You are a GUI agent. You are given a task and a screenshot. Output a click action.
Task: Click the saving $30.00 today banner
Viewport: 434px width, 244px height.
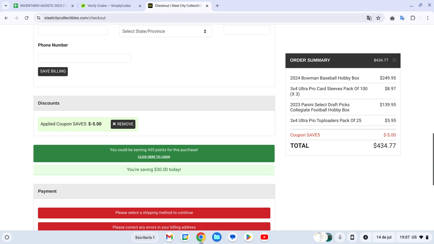tap(154, 170)
